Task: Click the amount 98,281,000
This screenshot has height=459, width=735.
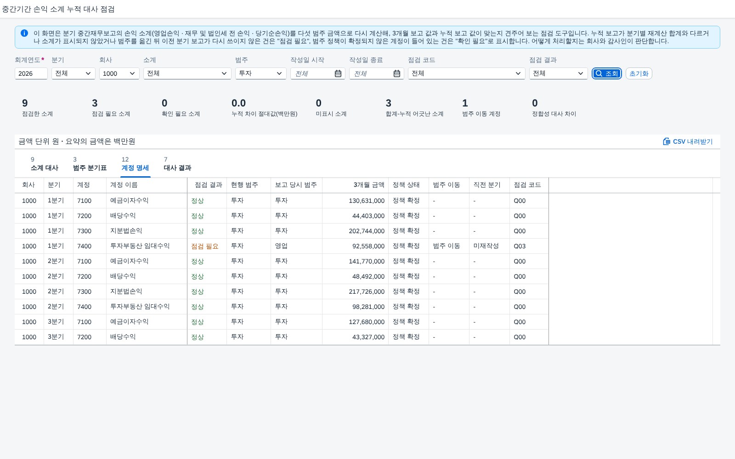Action: point(368,307)
